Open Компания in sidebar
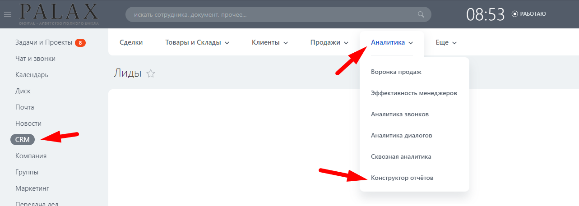Image resolution: width=579 pixels, height=206 pixels. coord(31,156)
